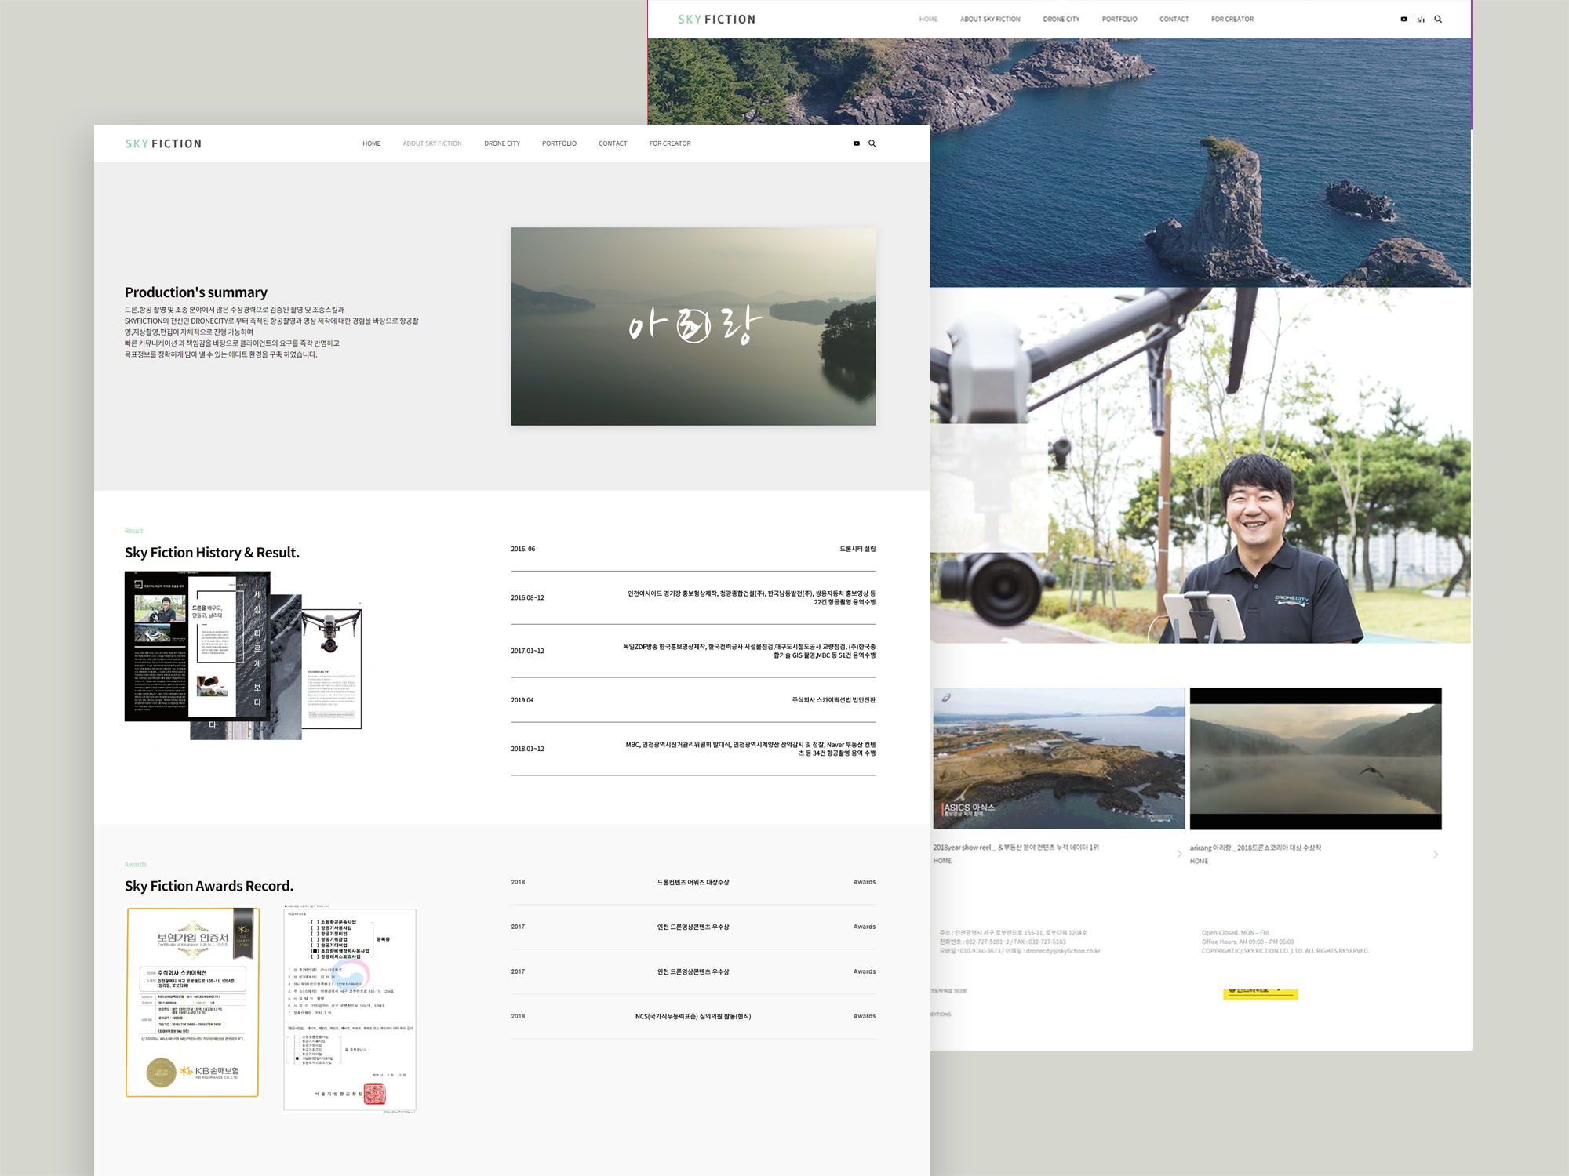This screenshot has height=1176, width=1569.
Task: Click search magnifier in top-right page header
Action: tap(1438, 20)
